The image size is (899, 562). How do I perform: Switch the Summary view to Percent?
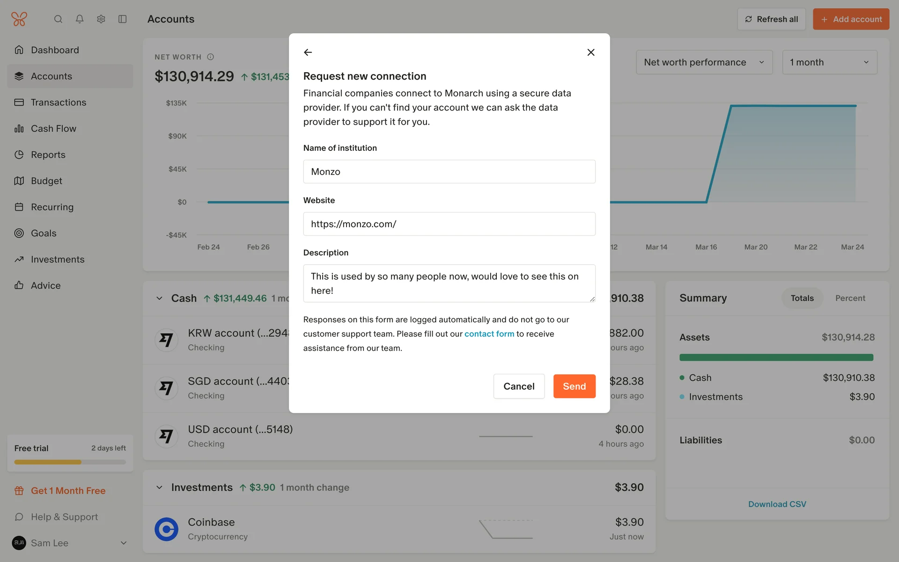click(x=850, y=298)
